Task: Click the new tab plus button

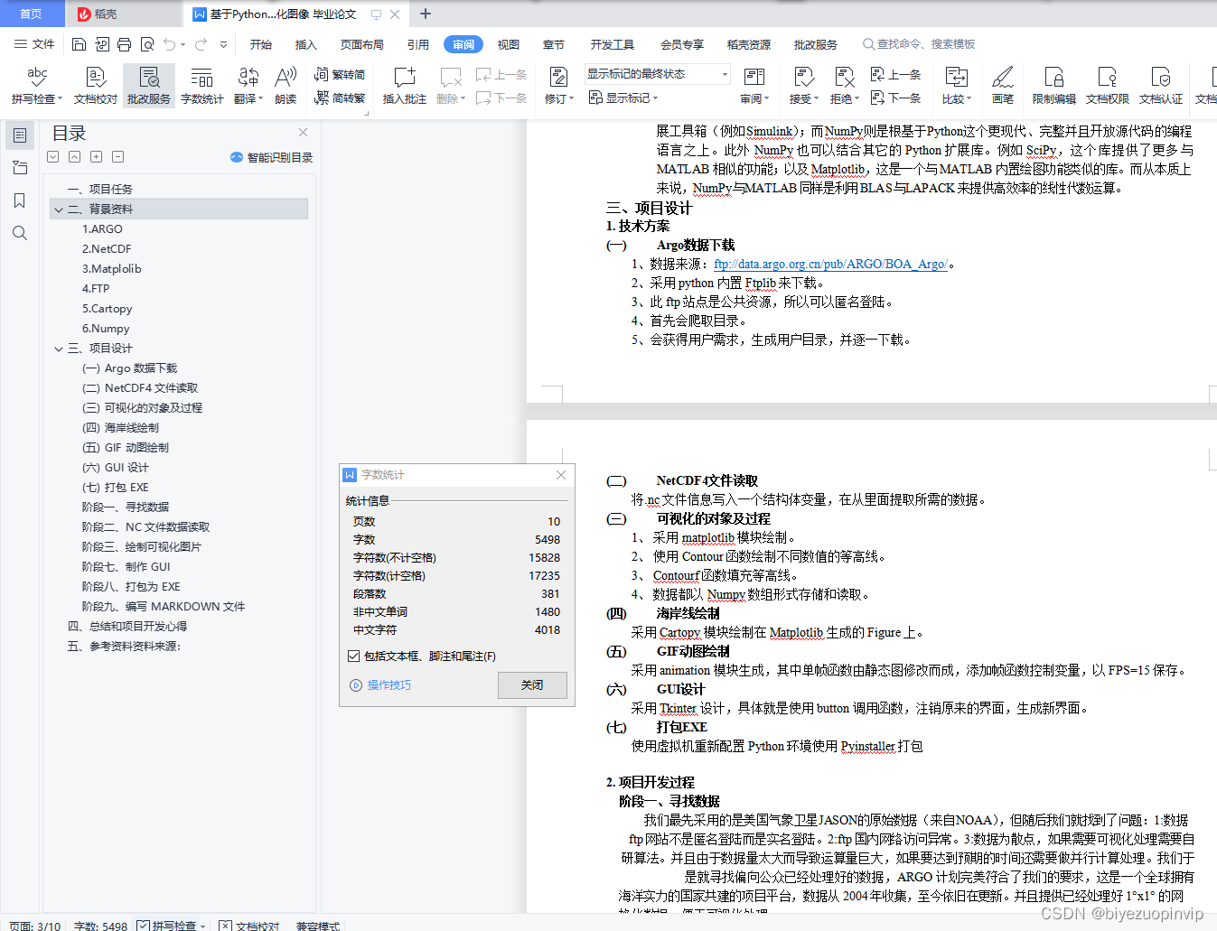Action: pyautogui.click(x=426, y=14)
